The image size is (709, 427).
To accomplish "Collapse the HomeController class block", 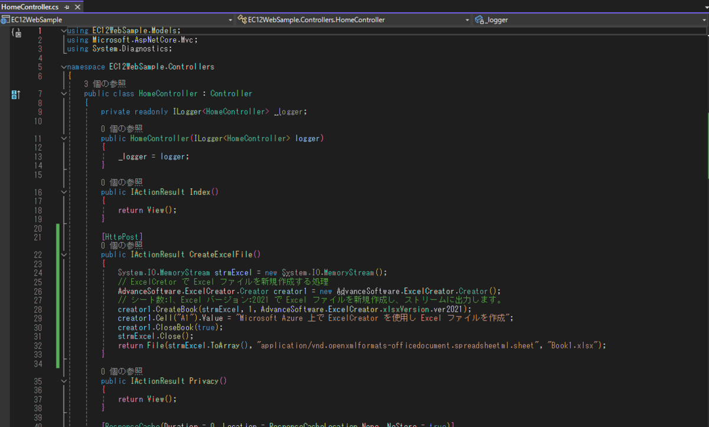I will tap(64, 93).
